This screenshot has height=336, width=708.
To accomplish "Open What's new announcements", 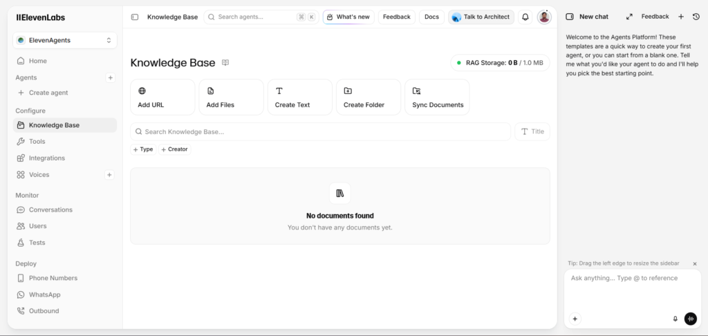I will pyautogui.click(x=348, y=17).
